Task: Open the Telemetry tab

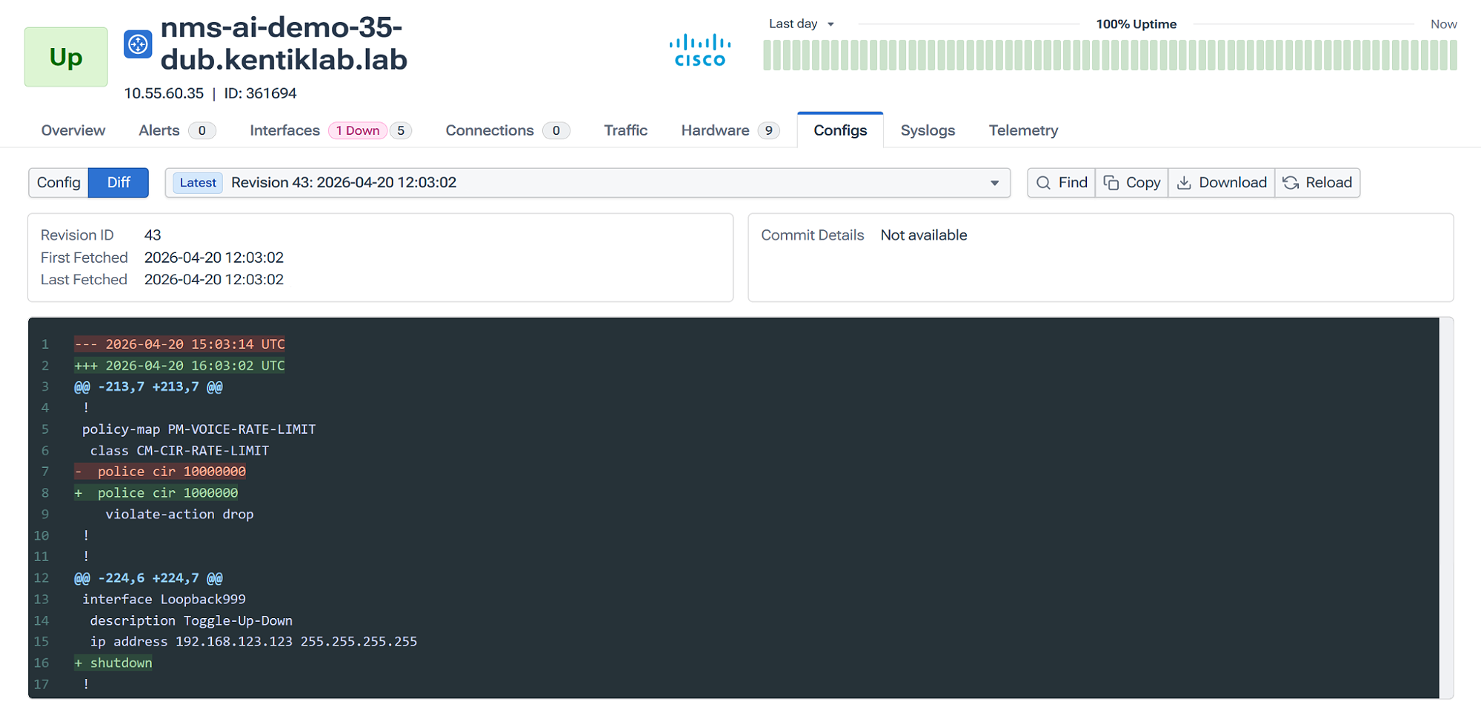Action: pyautogui.click(x=1022, y=130)
